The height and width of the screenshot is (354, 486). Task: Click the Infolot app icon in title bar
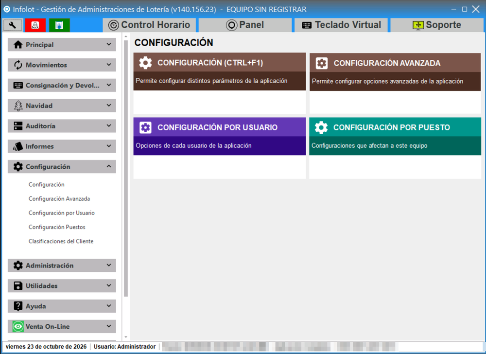coord(6,9)
